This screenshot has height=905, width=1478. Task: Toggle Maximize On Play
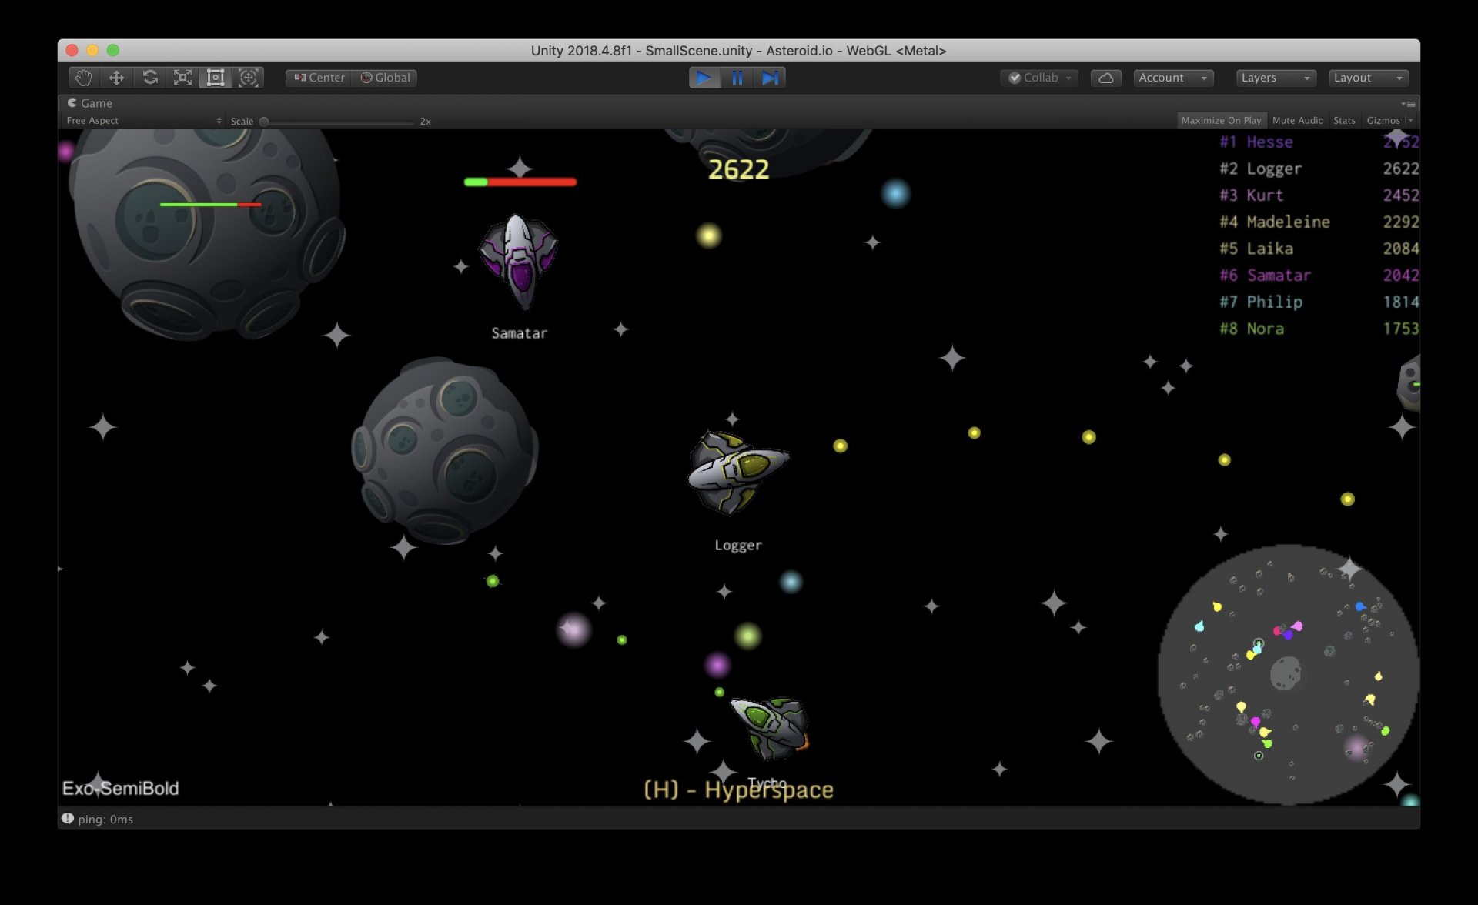pos(1221,120)
